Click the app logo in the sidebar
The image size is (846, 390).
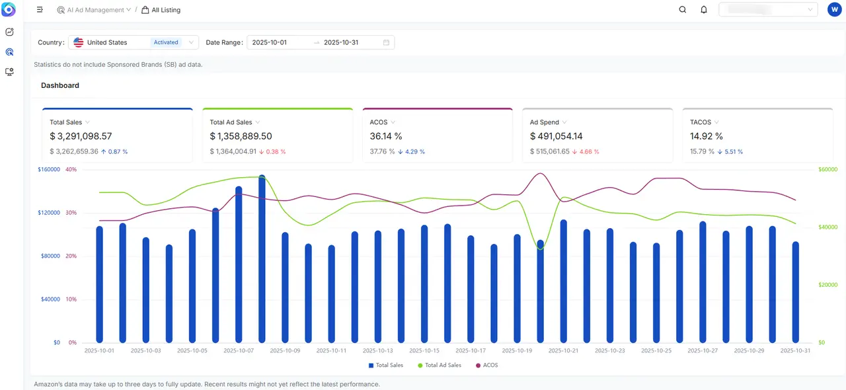(x=9, y=10)
